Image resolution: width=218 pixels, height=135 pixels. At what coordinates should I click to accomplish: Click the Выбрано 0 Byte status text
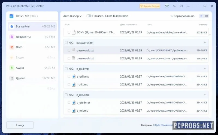tap(157, 125)
